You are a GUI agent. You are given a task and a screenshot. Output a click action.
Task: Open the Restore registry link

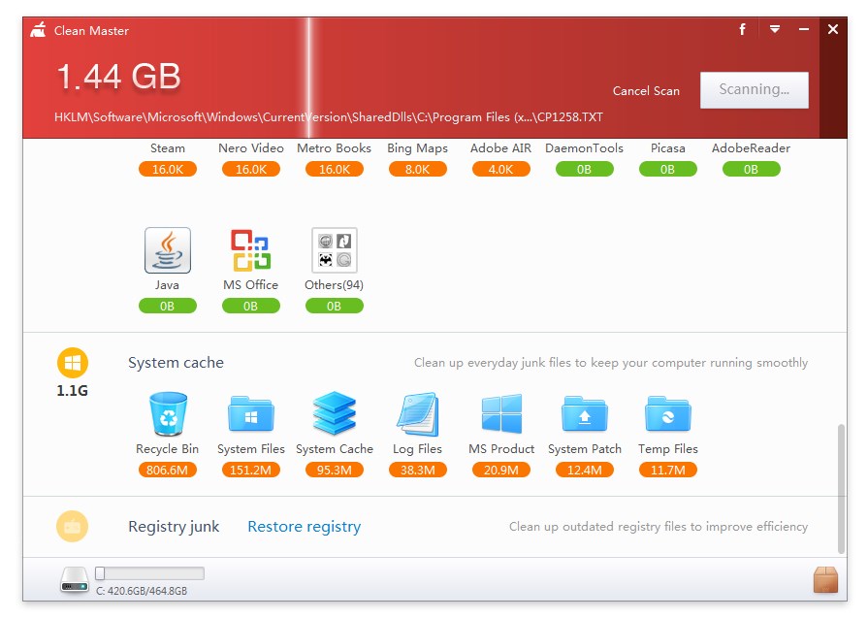[304, 526]
